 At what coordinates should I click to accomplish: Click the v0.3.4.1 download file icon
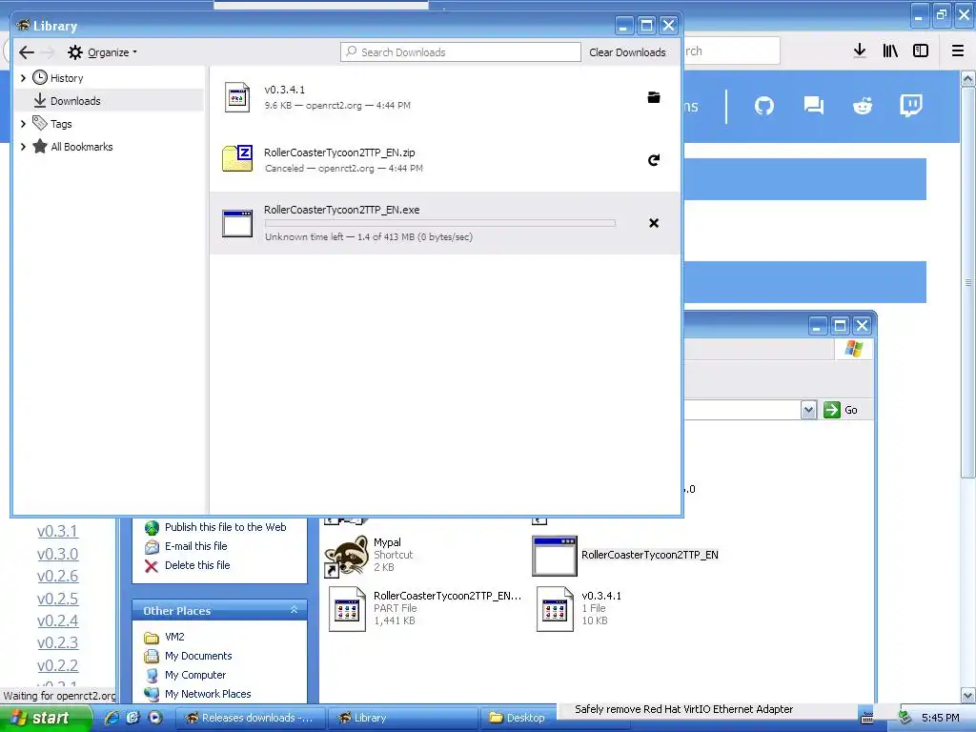(237, 97)
